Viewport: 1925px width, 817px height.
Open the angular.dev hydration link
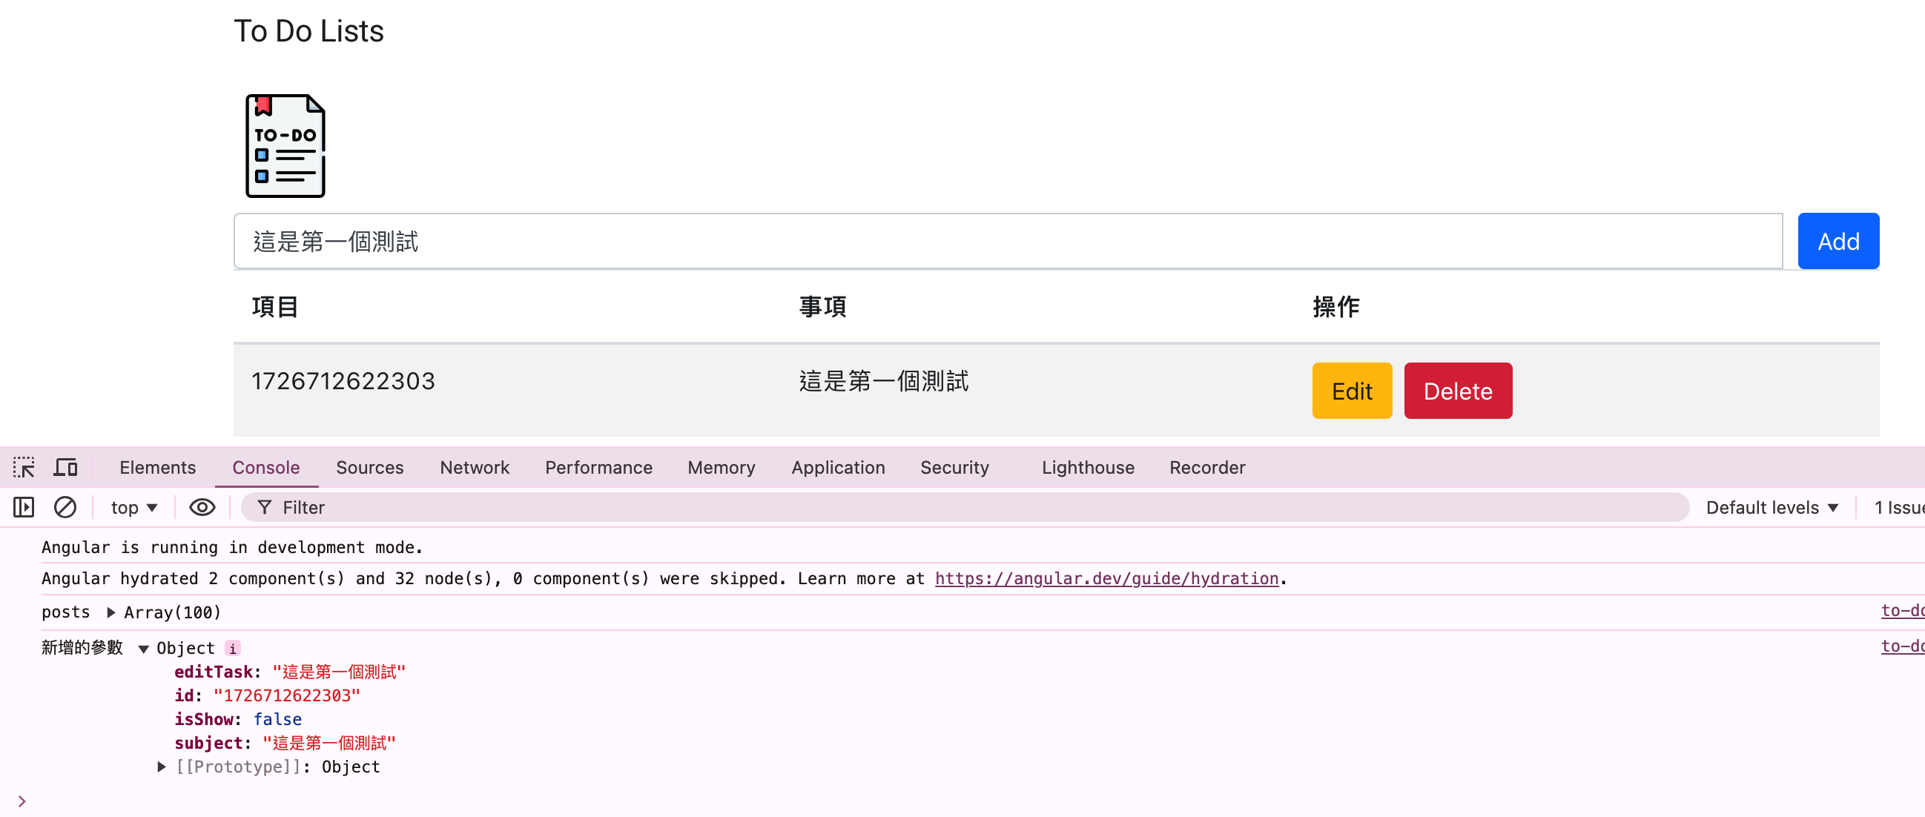[x=1106, y=579]
